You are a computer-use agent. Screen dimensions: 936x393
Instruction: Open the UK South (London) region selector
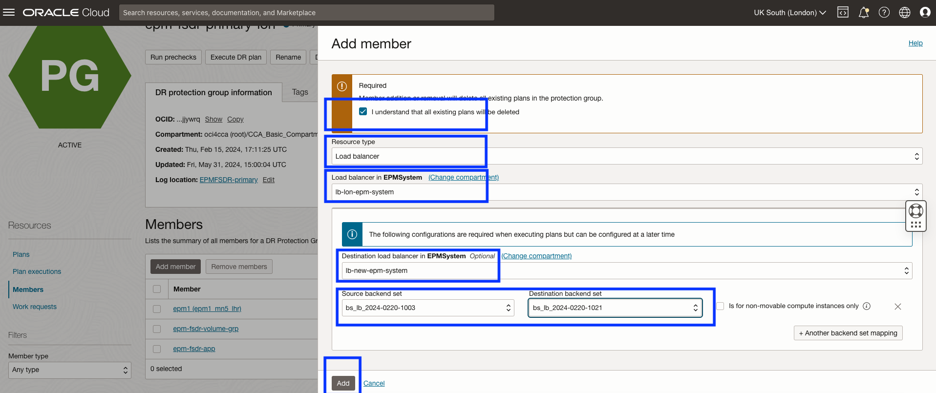coord(789,13)
